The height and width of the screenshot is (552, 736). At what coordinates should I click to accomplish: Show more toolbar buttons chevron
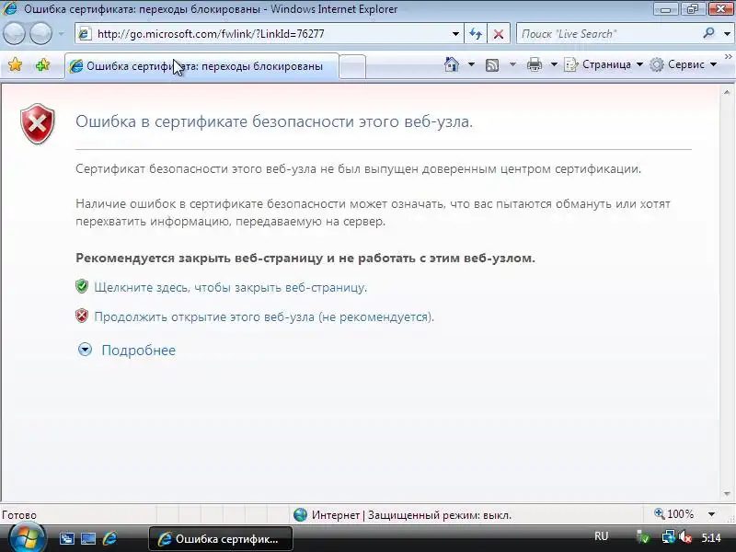coord(729,57)
